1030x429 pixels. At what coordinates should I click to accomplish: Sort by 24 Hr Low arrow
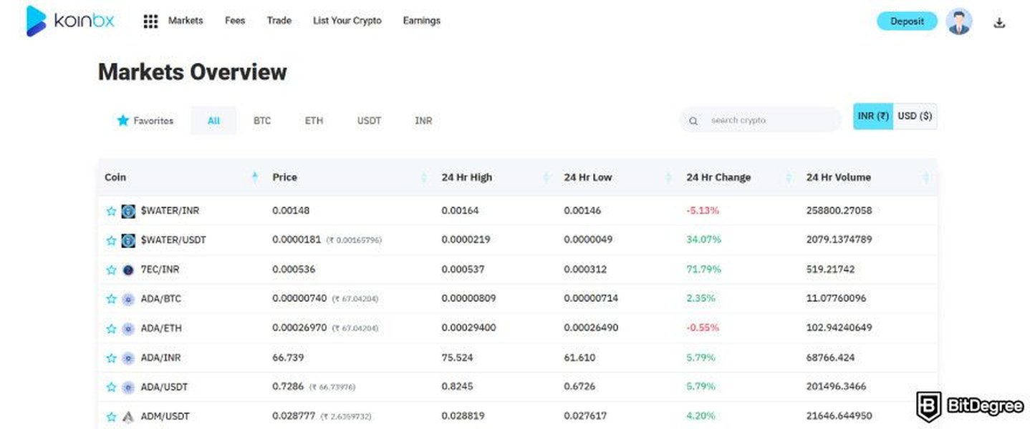point(668,177)
